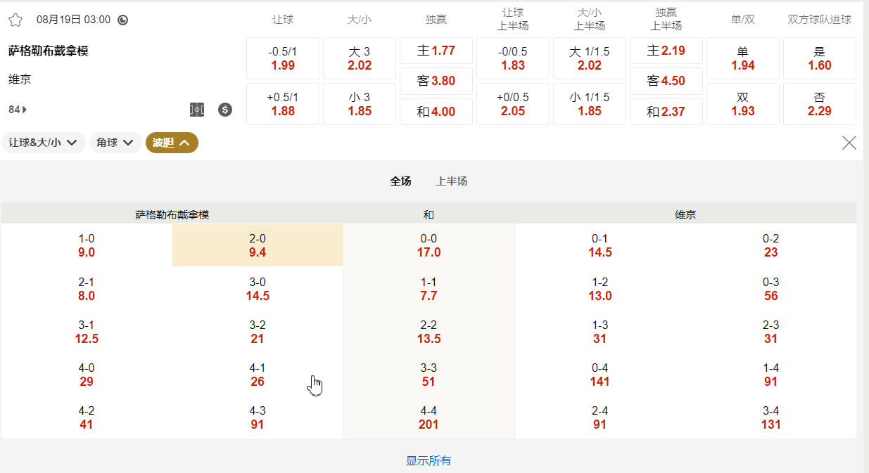The width and height of the screenshot is (869, 473).
Task: Pick correct score 4-1 at 26
Action: coord(258,375)
